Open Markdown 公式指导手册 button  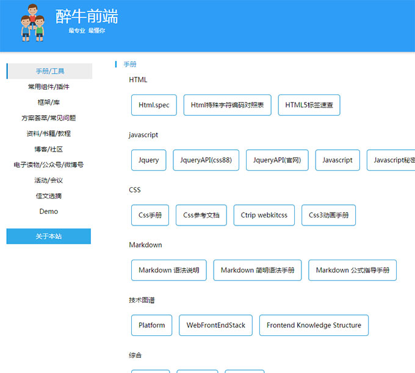click(352, 270)
